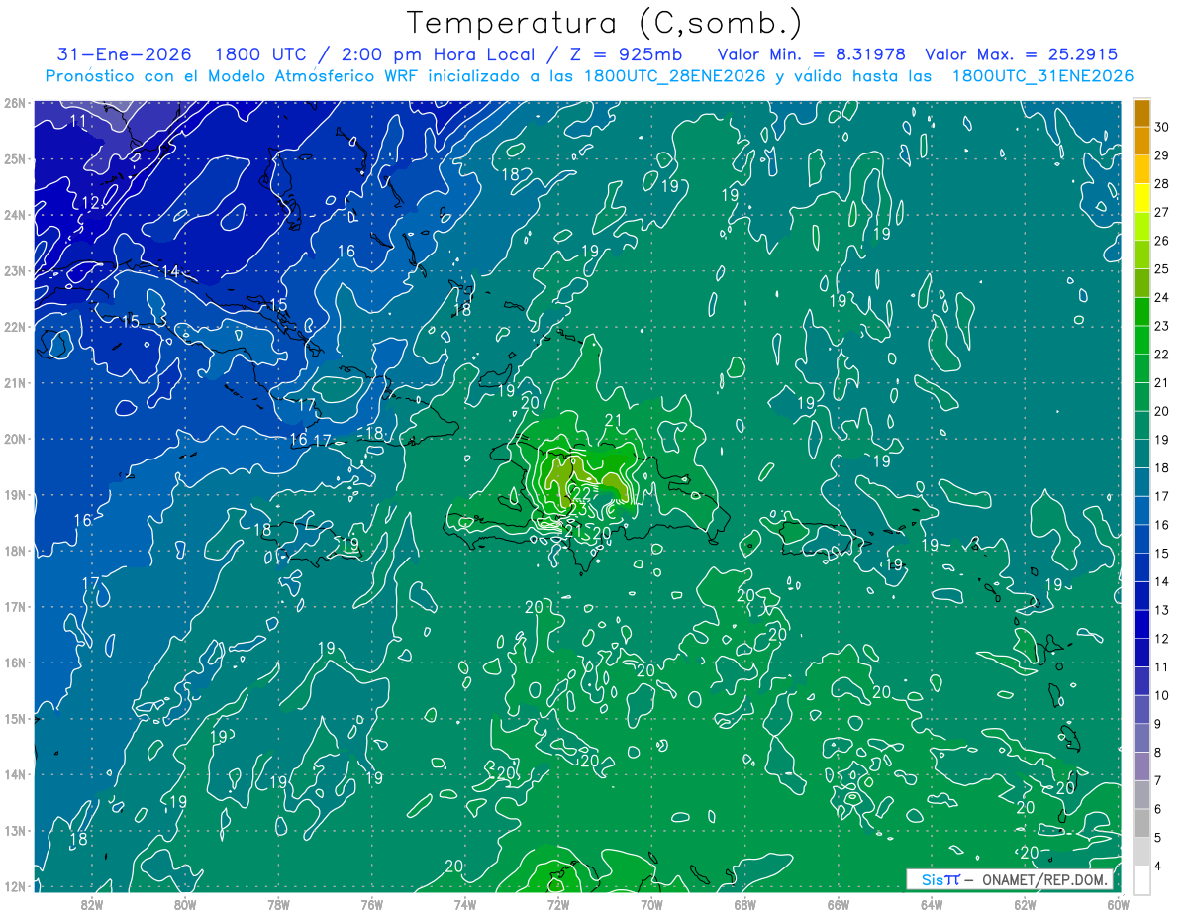1188x918 pixels.
Task: Pick the dark orange swatch atop the colorbar
Action: [1141, 113]
